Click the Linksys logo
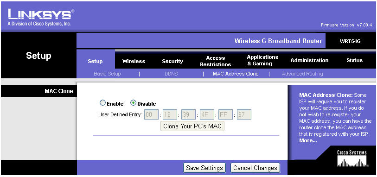The width and height of the screenshot is (377, 177). click(x=41, y=18)
